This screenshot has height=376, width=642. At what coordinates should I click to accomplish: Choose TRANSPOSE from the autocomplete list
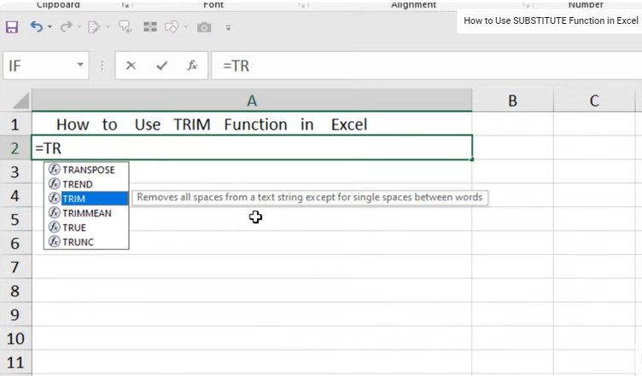click(86, 170)
